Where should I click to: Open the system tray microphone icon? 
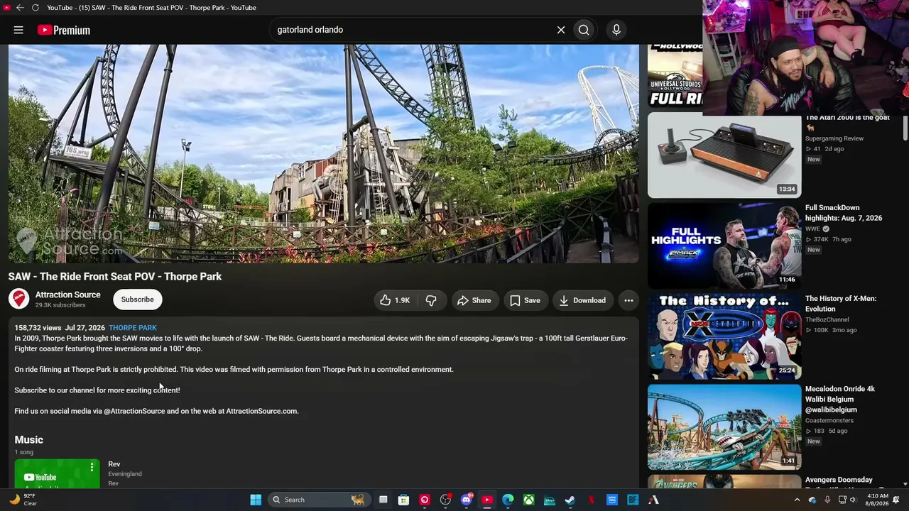[827, 500]
